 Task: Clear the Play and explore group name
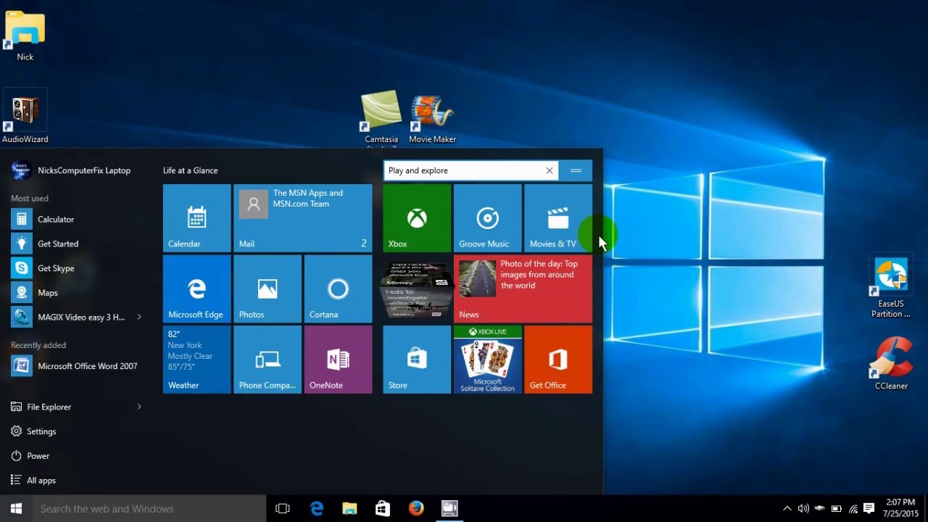(x=550, y=170)
